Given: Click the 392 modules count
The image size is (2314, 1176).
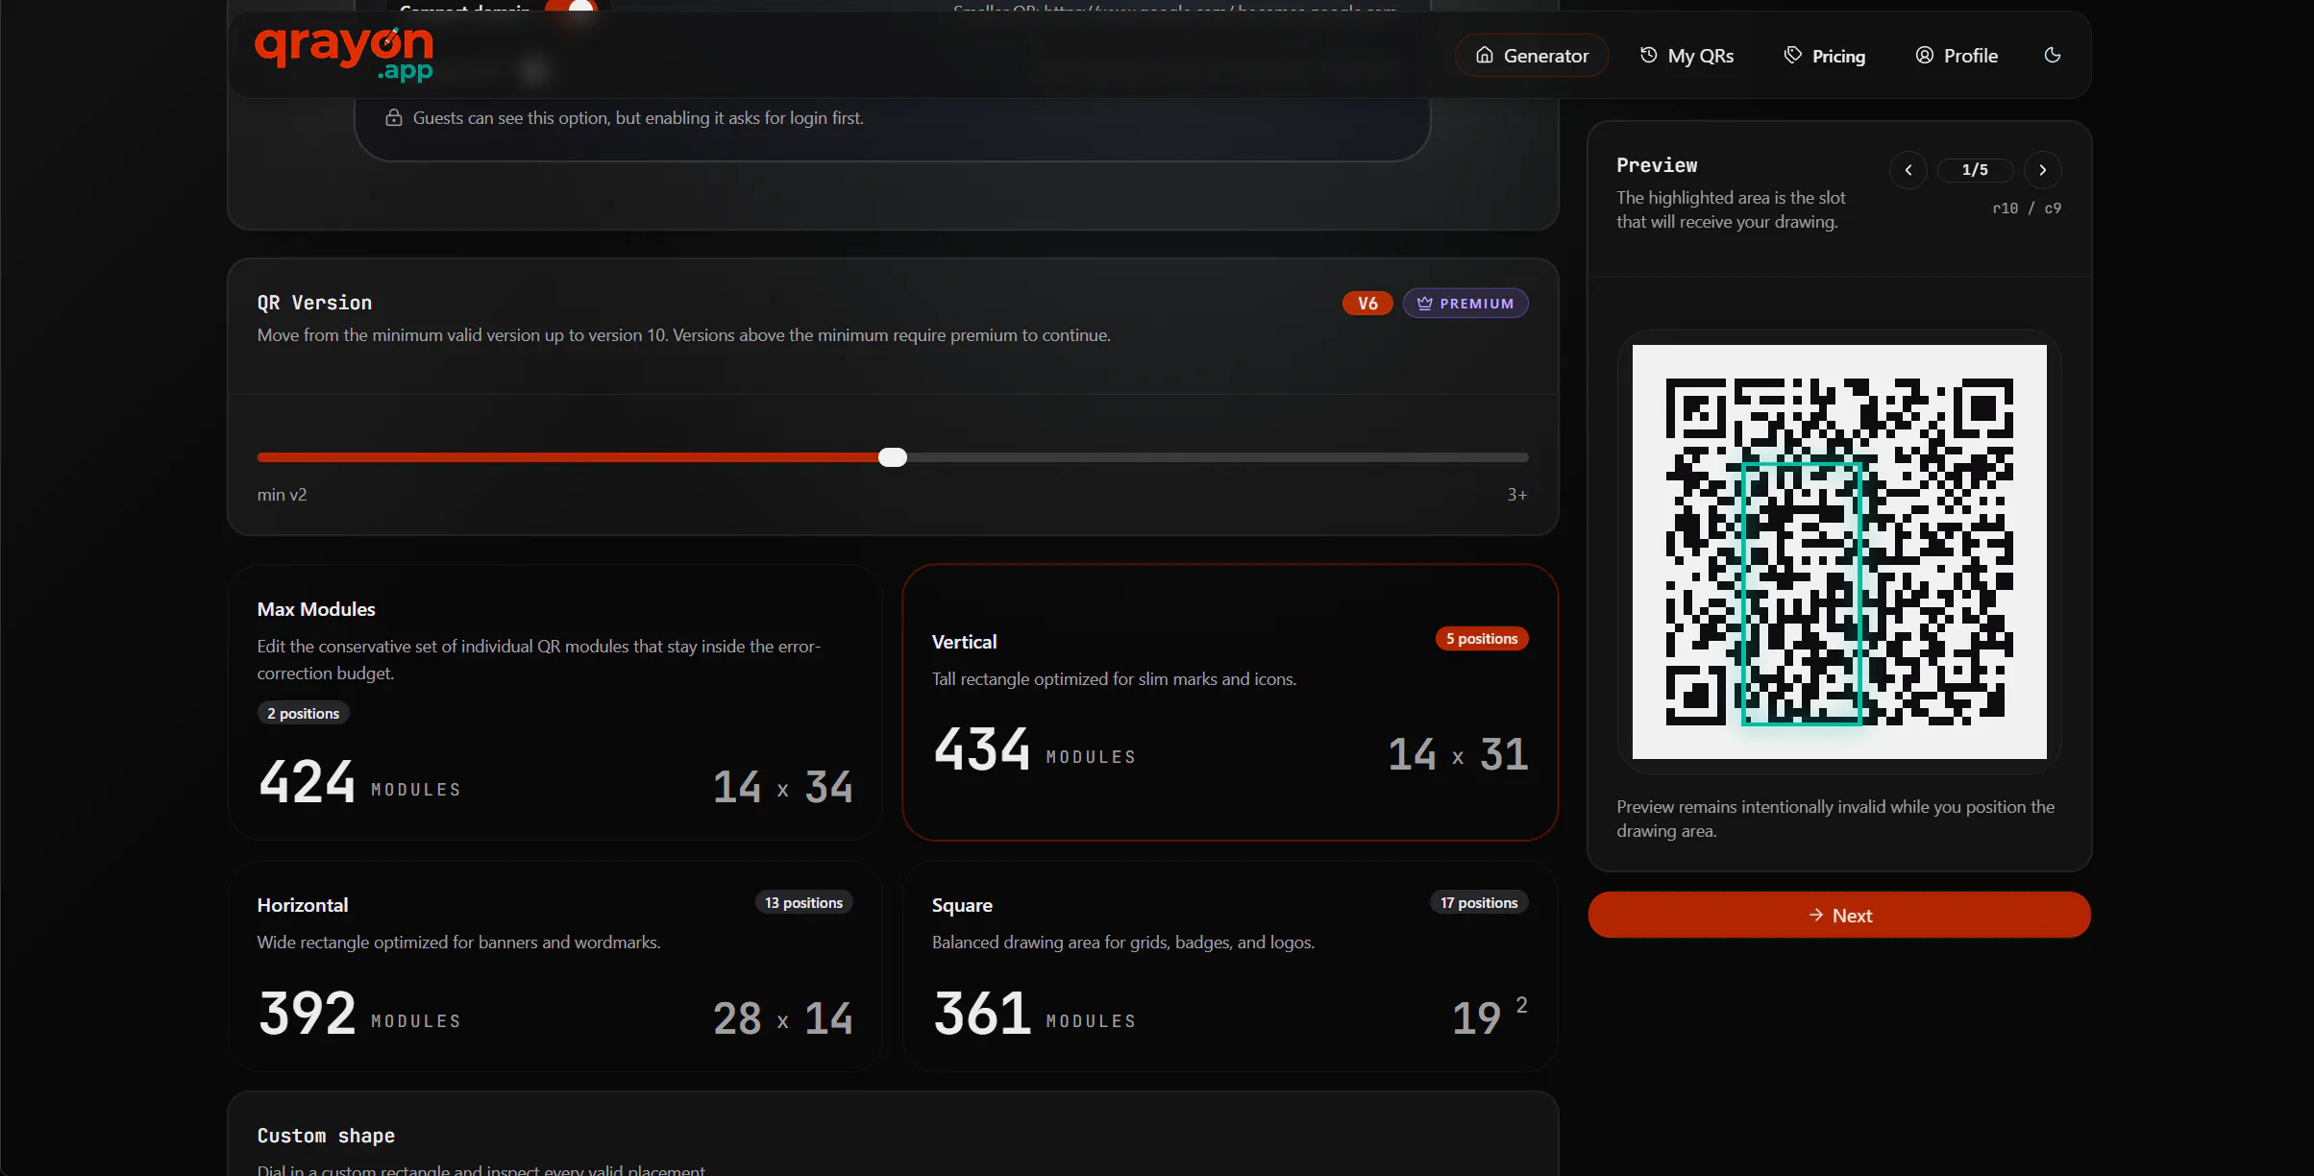Looking at the screenshot, I should 307,1014.
